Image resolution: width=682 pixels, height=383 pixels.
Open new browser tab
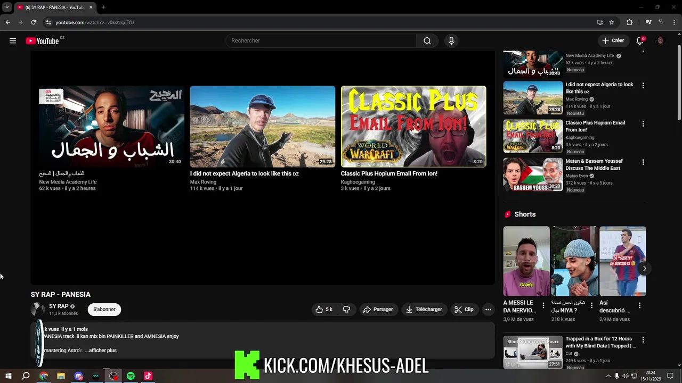103,7
